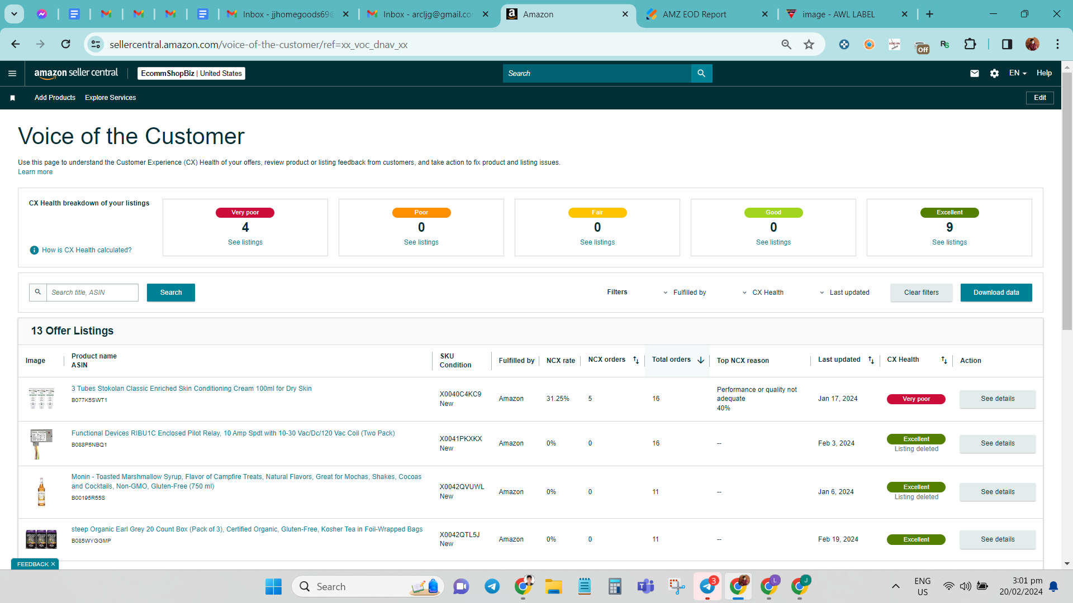This screenshot has height=603, width=1073.
Task: See listings under Excellent
Action: 949,242
